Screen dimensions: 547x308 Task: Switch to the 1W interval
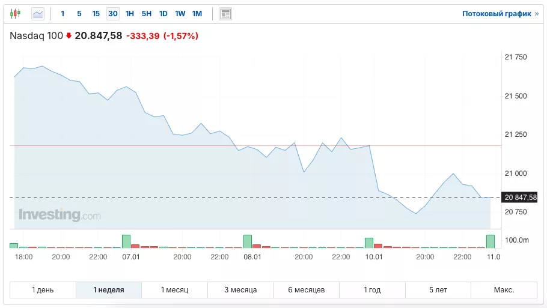(180, 13)
